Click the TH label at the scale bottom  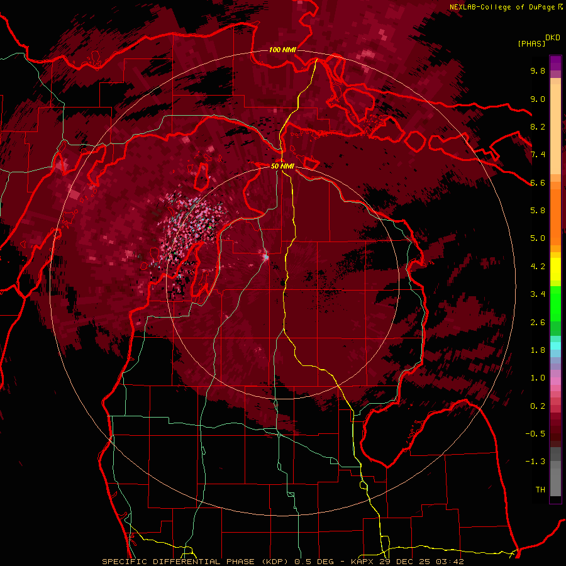click(540, 490)
